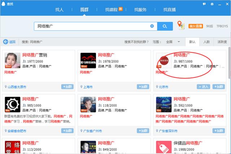Open sun-moon avatar of 985/1000 group

13,104
